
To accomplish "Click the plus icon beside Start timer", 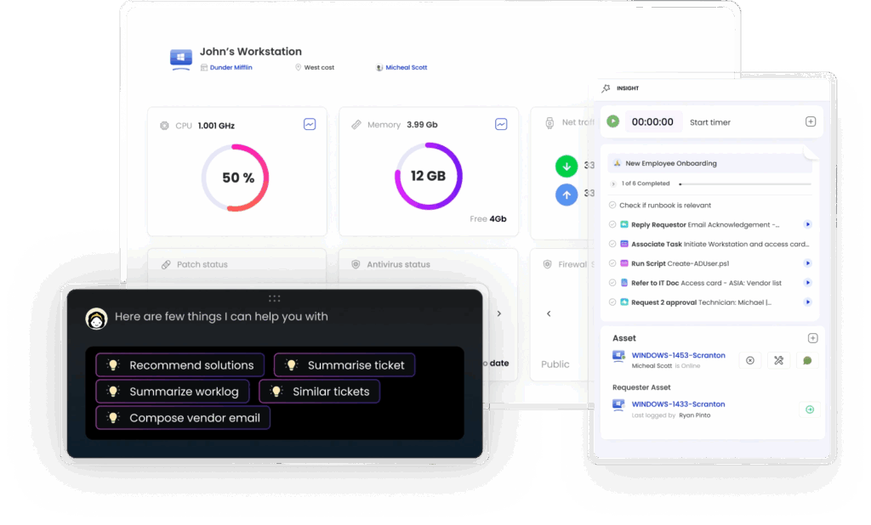I will (811, 121).
